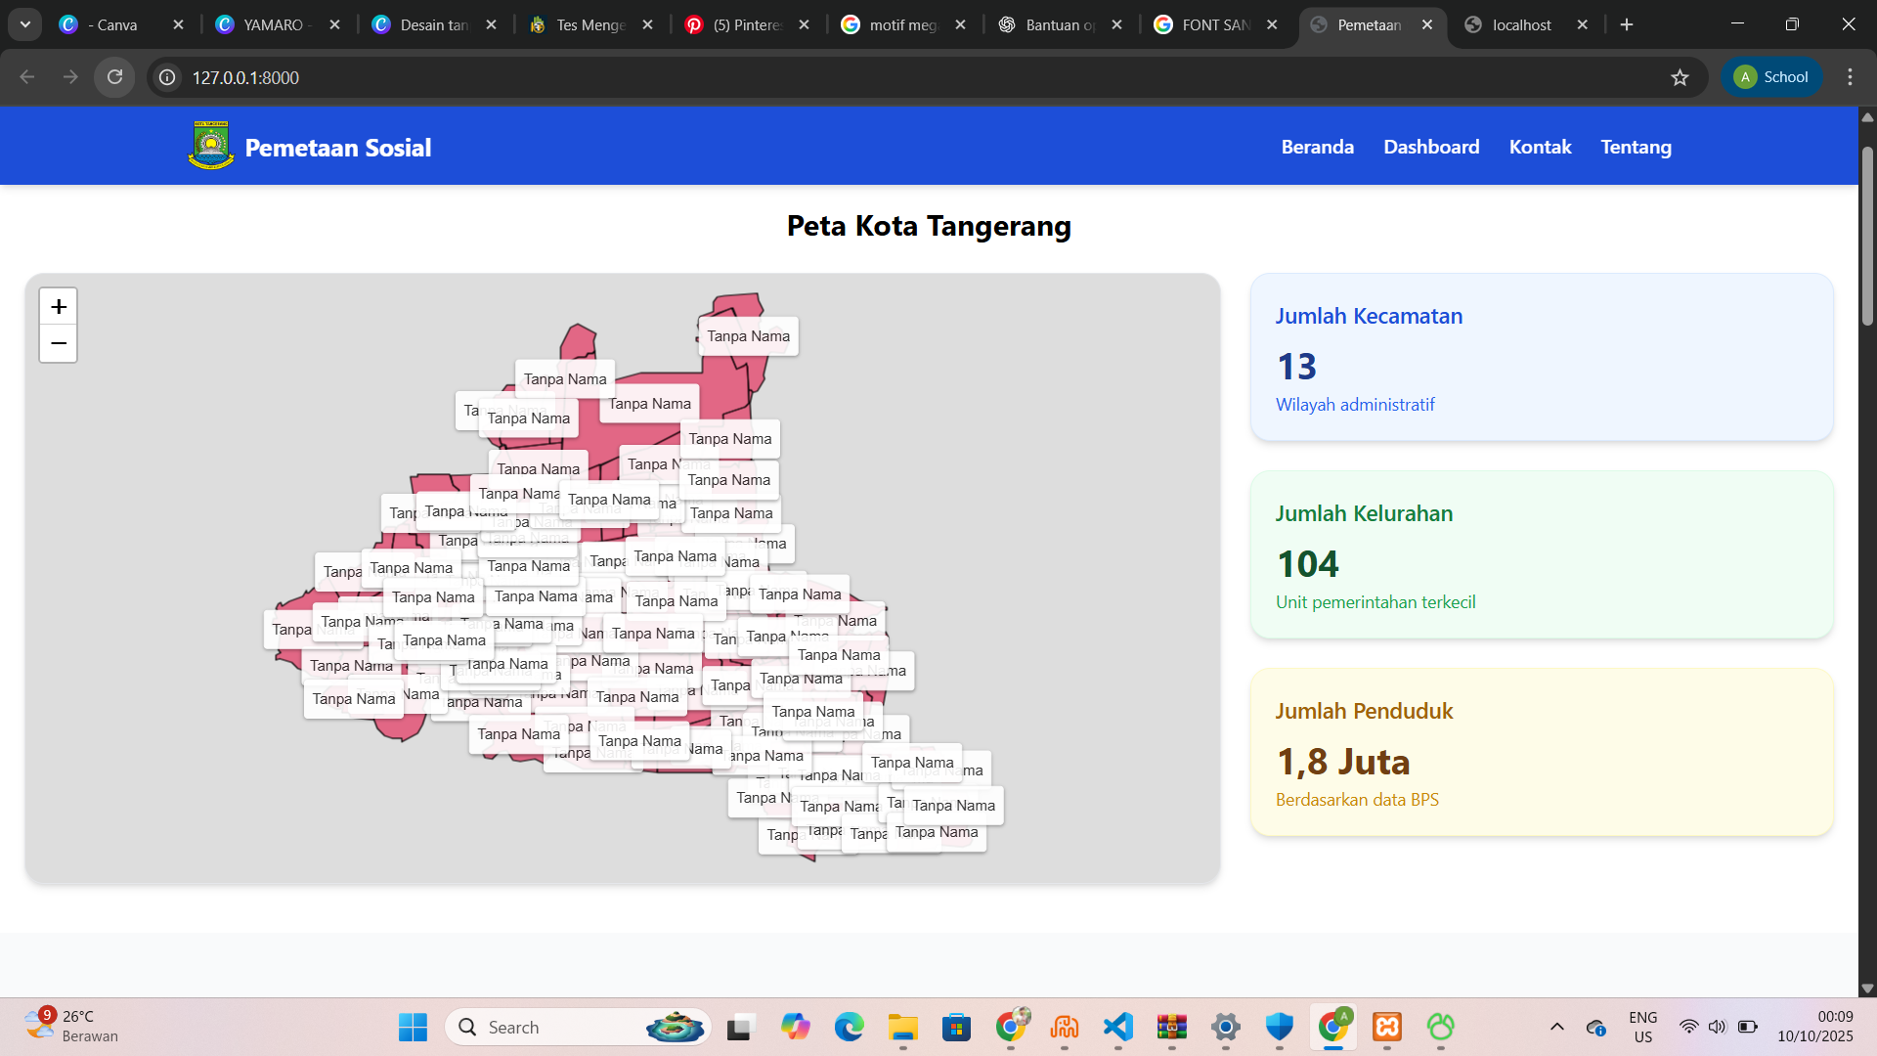This screenshot has width=1877, height=1056.
Task: Click the Jumlah Kecamatan card
Action: tap(1542, 357)
